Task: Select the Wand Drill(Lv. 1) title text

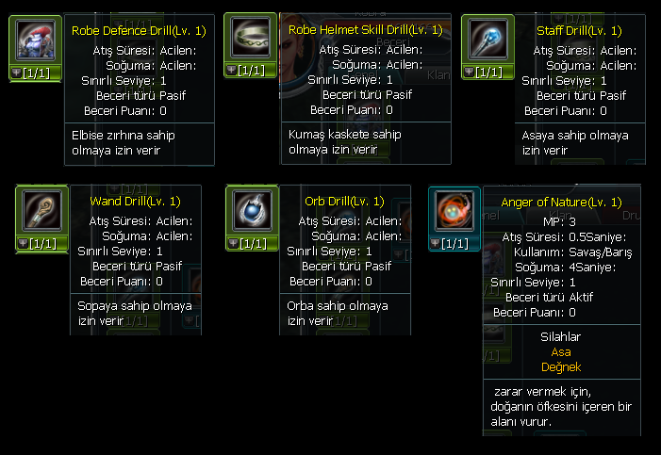Action: pos(135,201)
